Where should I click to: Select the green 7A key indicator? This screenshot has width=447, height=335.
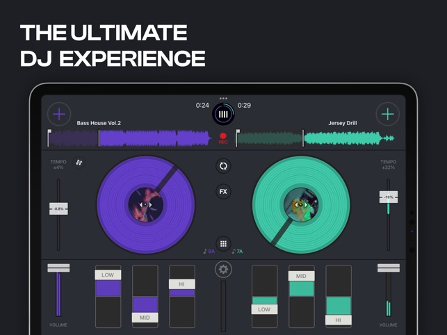click(238, 252)
